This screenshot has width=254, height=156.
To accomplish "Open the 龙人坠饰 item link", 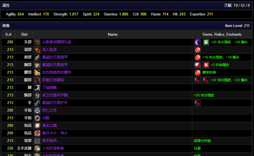I will click(49, 49).
